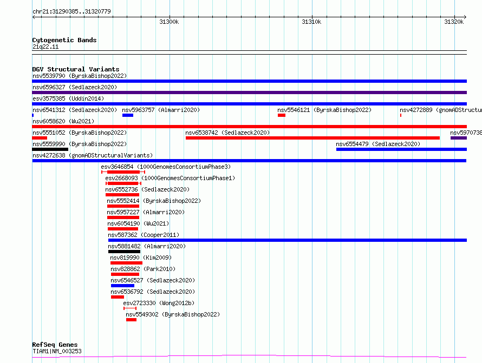Select the magenta TIAM1 gene track line
Screen dimensions: 482x363
pos(249,357)
